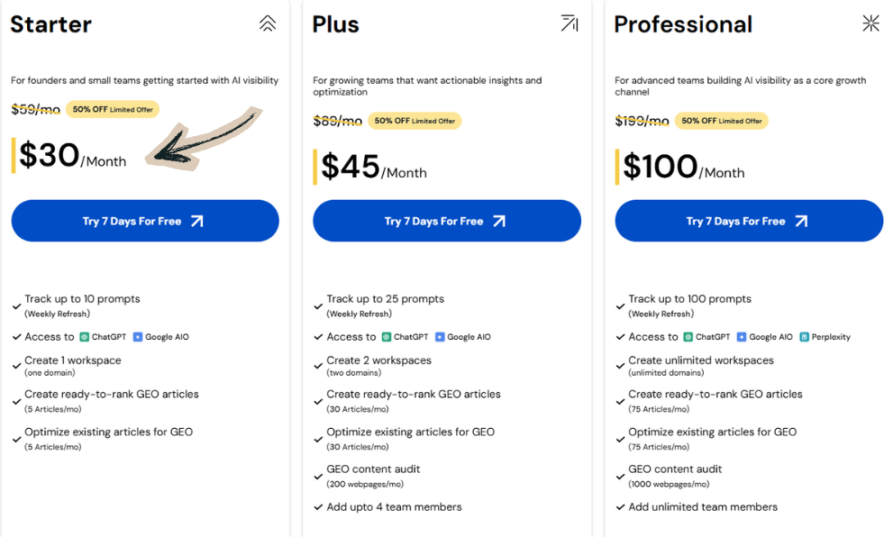Click the double-chevron icon on the Starter card

[268, 24]
